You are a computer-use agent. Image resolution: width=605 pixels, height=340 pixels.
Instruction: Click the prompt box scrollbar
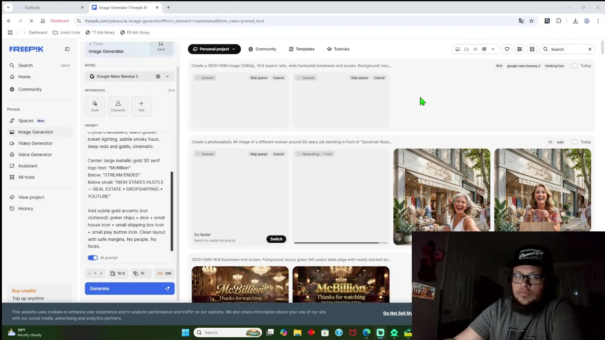(172, 211)
